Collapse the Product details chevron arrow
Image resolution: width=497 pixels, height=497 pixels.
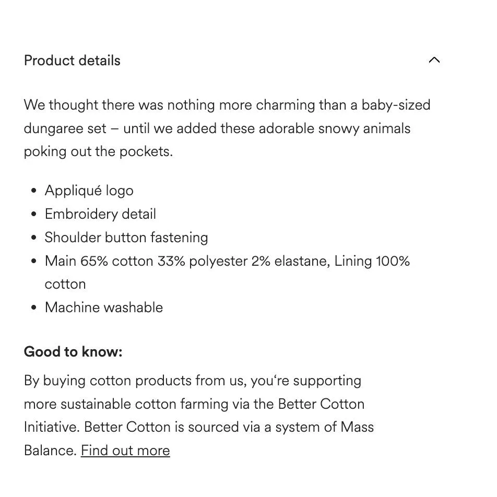tap(434, 60)
